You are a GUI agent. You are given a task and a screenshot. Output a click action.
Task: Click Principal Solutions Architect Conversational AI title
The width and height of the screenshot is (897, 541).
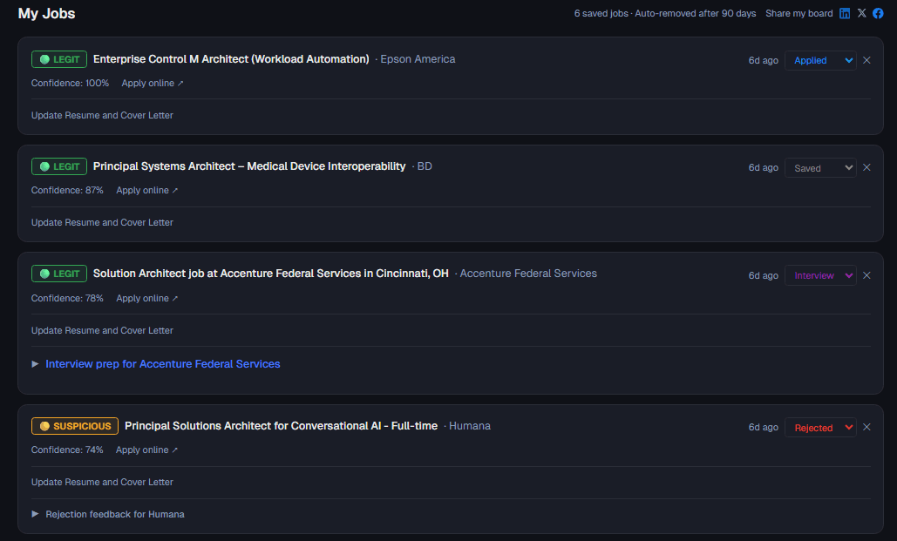point(281,426)
